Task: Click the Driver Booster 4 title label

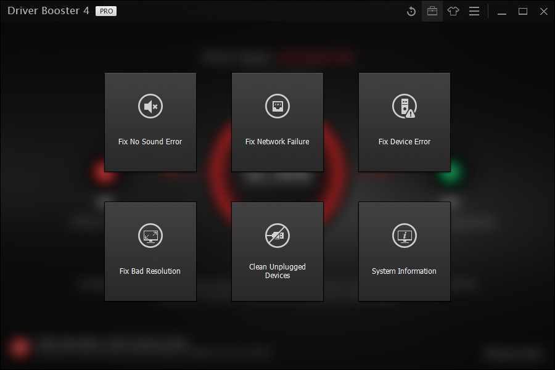Action: [x=47, y=10]
